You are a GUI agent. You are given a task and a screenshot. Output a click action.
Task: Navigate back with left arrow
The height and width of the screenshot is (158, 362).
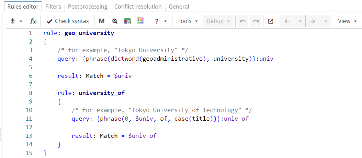287,21
